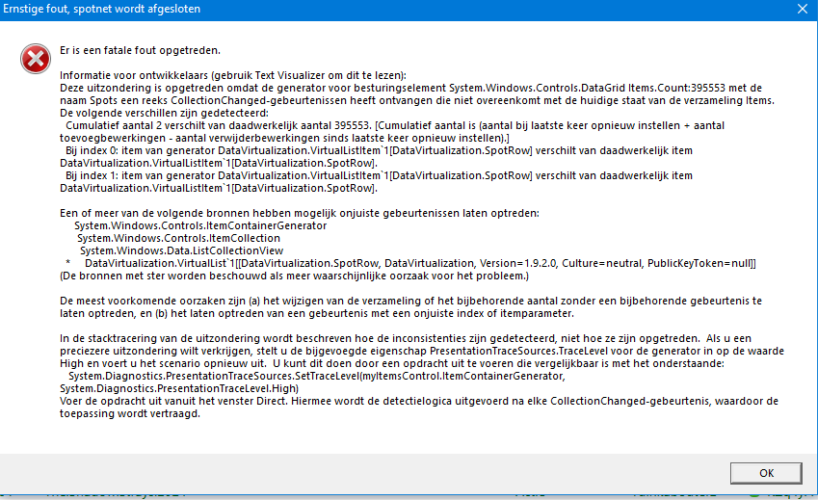Click the text 'System.Windows.Controls.ItemCollection'
This screenshot has height=500, width=818.
pos(178,238)
